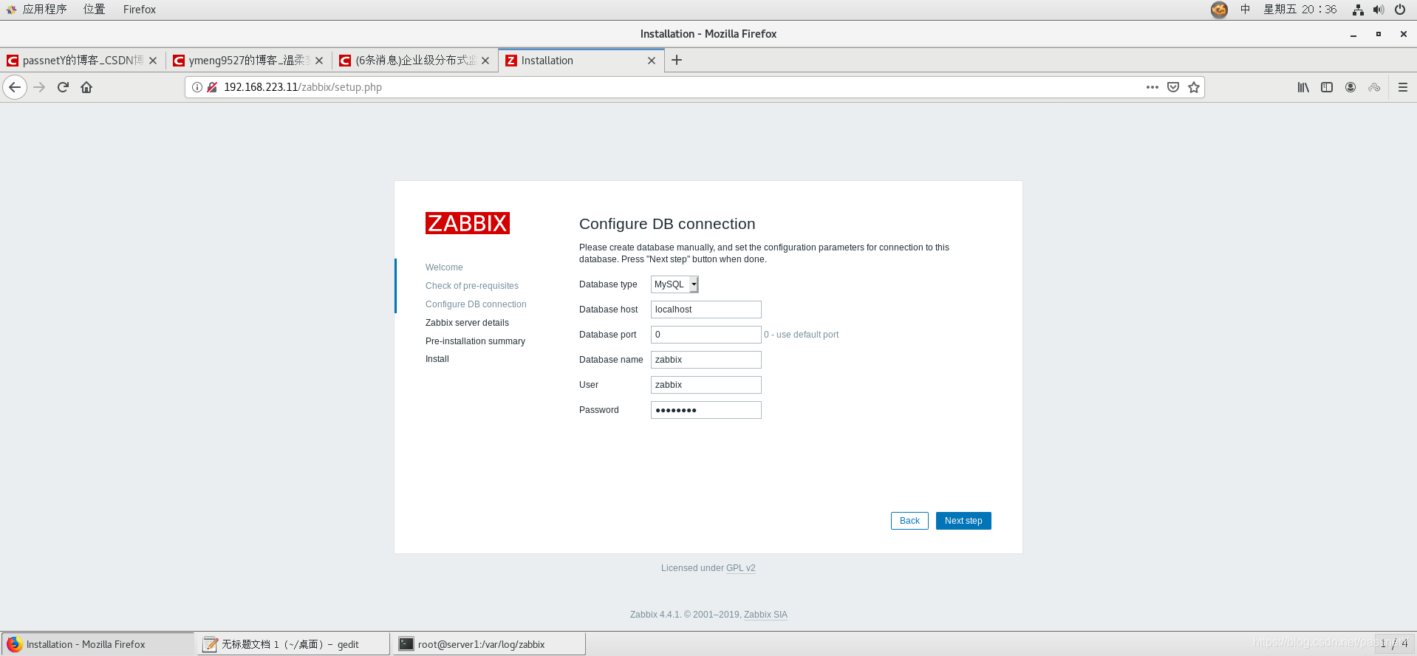Switch to root@server1 terminal in taskbar
Image resolution: width=1417 pixels, height=656 pixels.
pyautogui.click(x=489, y=644)
